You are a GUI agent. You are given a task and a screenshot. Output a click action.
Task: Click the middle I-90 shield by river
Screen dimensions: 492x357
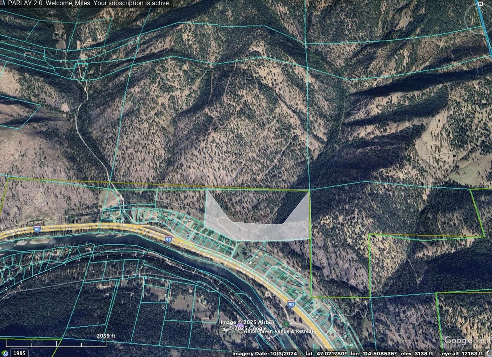click(x=168, y=239)
